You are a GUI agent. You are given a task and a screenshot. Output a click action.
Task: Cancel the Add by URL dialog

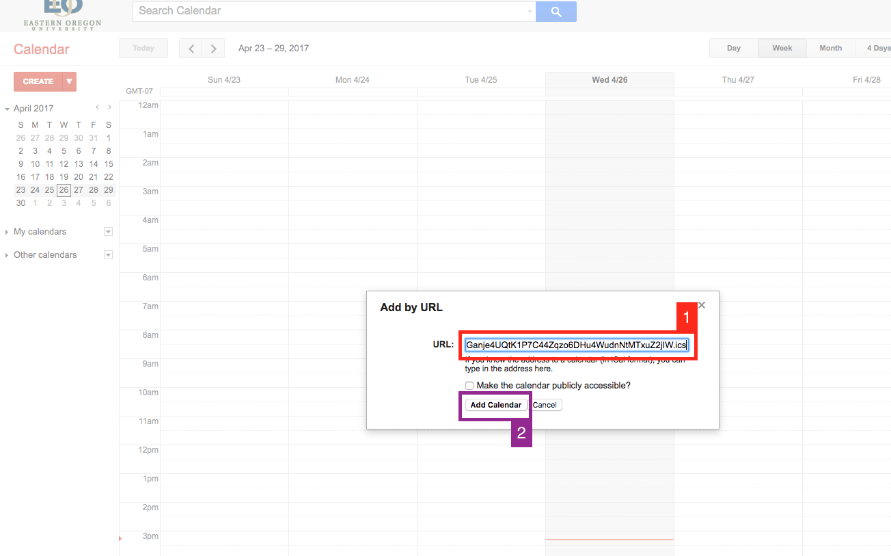545,405
